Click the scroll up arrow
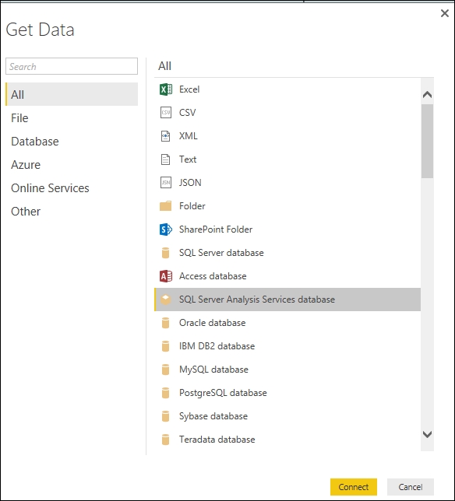Screen dimensions: 455x501 click(x=427, y=95)
